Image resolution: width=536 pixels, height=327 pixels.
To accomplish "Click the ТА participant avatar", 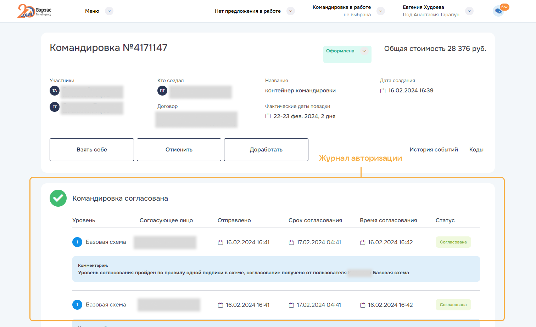I will (x=55, y=91).
